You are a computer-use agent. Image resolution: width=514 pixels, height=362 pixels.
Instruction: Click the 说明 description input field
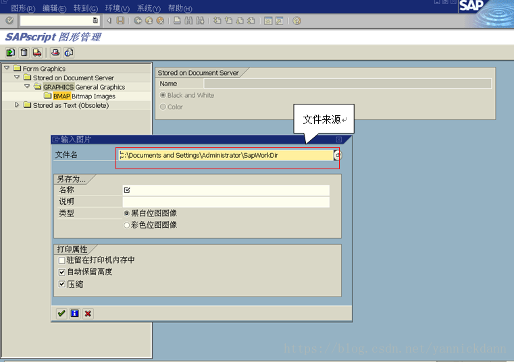(x=226, y=202)
